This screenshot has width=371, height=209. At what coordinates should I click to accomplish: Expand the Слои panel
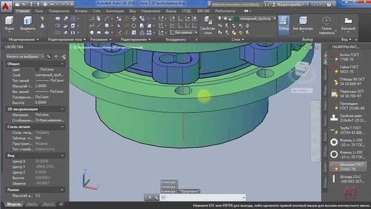coord(238,39)
